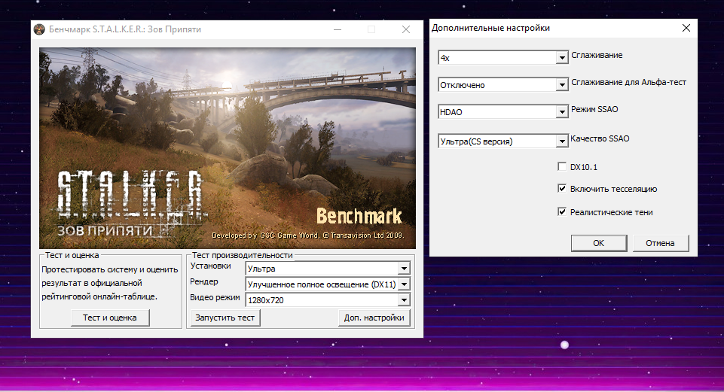Click the Протестировать систему description text
Viewport: 724px width, 392px height.
pyautogui.click(x=110, y=283)
